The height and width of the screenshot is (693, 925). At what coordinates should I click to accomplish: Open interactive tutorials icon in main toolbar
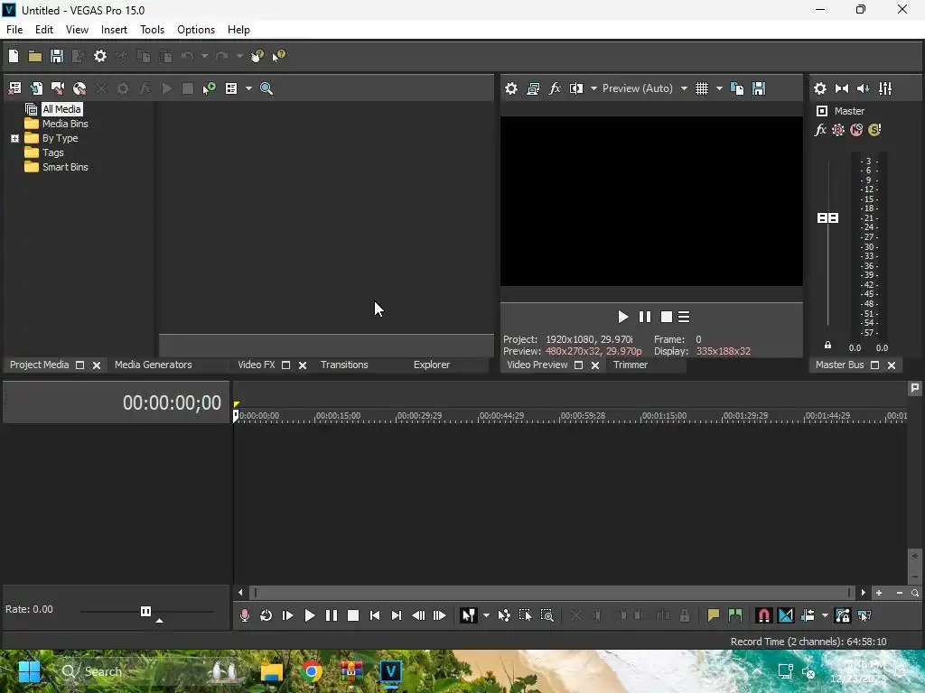point(257,56)
